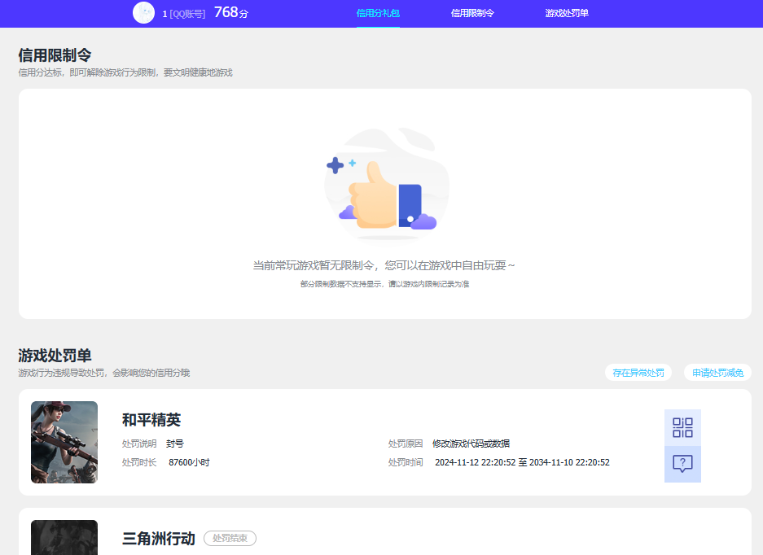Click the 三角洲行动 game title
The image size is (763, 555).
pyautogui.click(x=159, y=539)
